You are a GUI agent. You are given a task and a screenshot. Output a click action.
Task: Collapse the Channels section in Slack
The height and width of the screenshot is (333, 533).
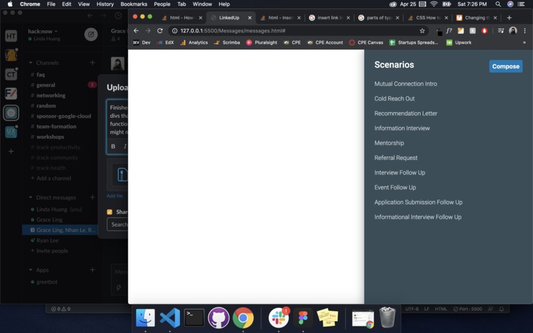tap(30, 63)
